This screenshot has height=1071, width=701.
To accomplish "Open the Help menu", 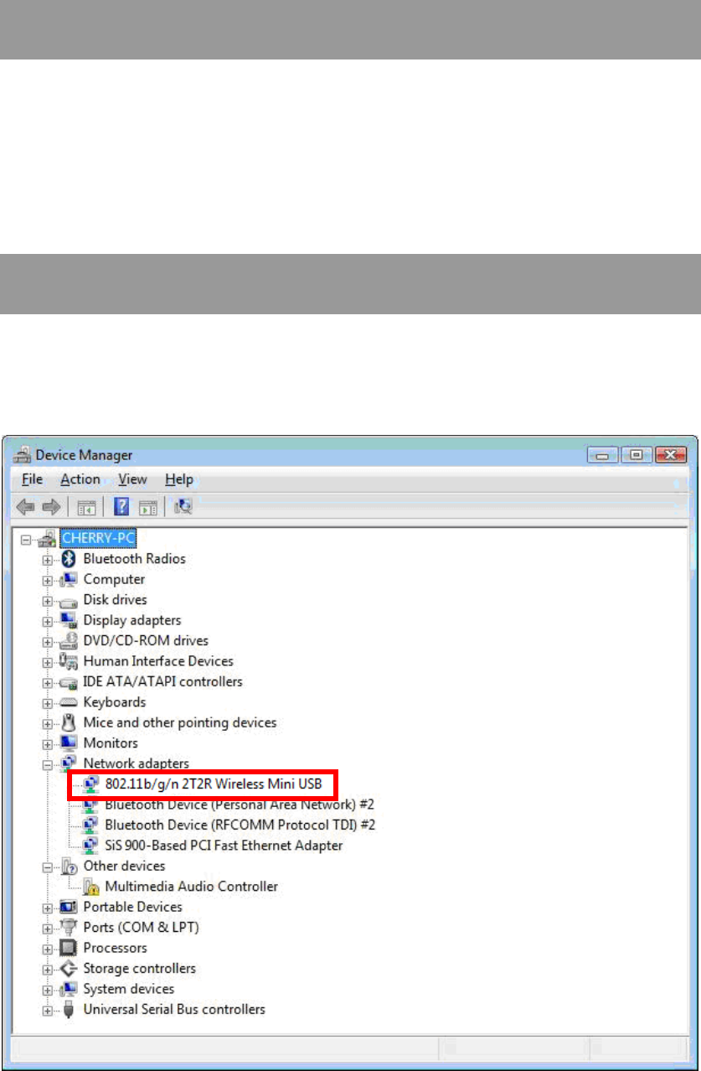I will coord(178,479).
